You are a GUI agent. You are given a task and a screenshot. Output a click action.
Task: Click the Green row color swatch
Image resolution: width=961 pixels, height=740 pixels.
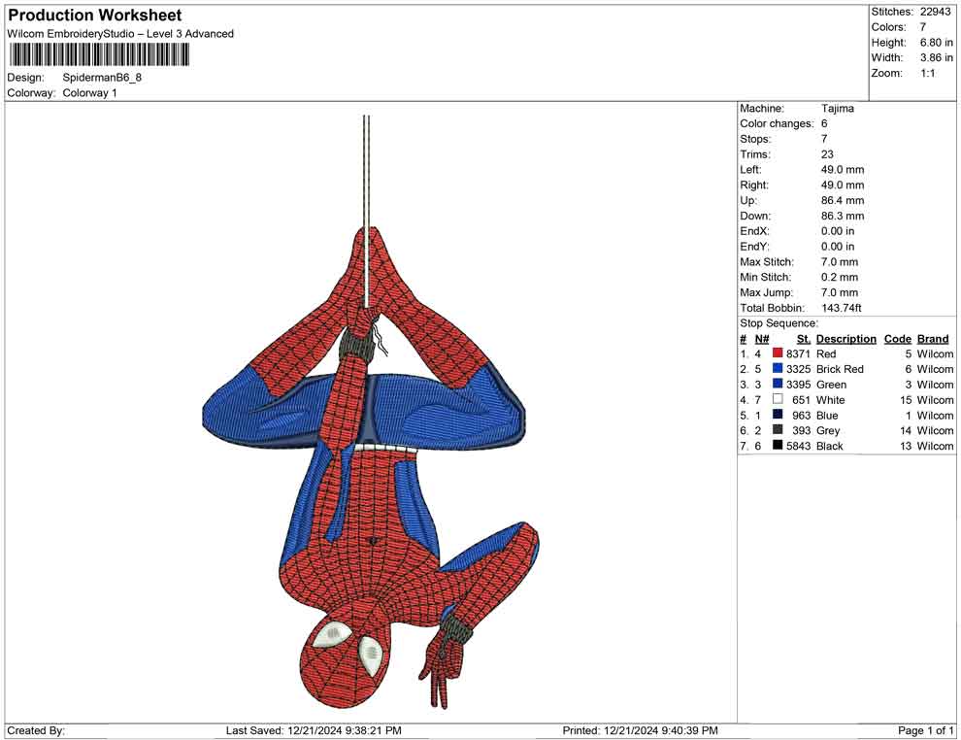pyautogui.click(x=778, y=384)
